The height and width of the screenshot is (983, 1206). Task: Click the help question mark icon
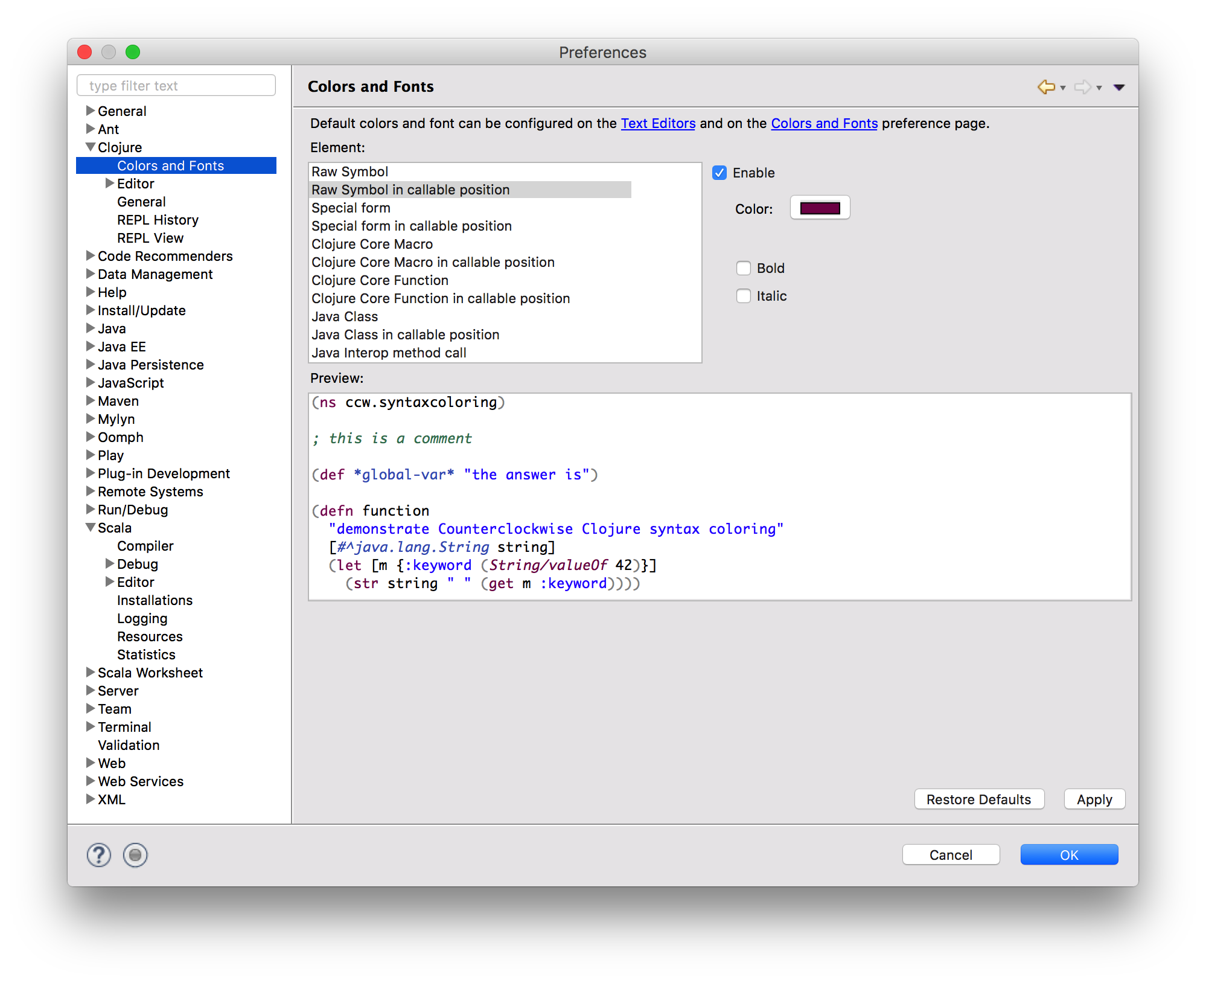[x=99, y=855]
